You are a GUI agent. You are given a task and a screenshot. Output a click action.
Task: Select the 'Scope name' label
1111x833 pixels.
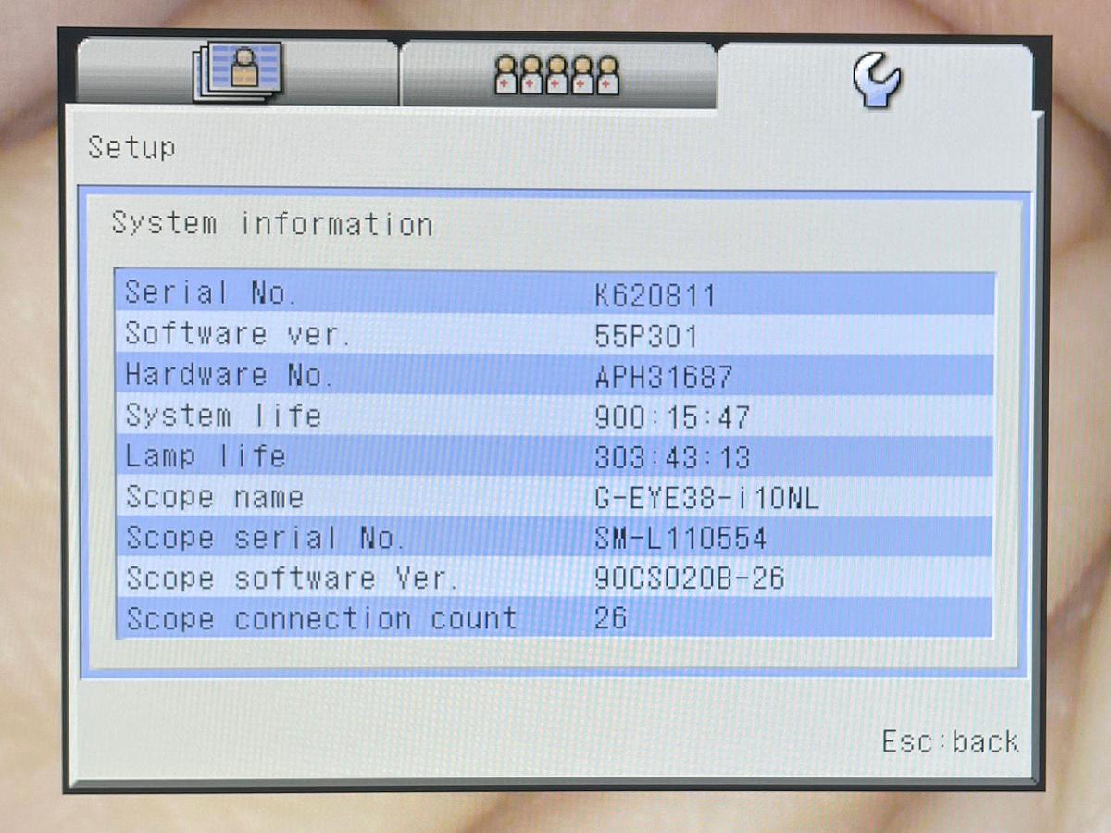point(215,498)
